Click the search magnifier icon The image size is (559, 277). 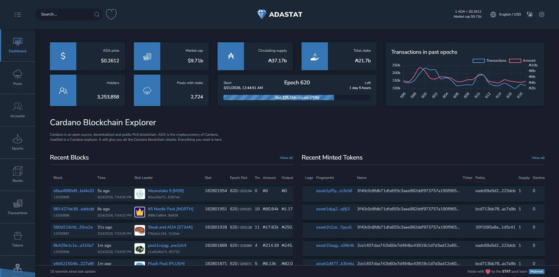point(97,14)
